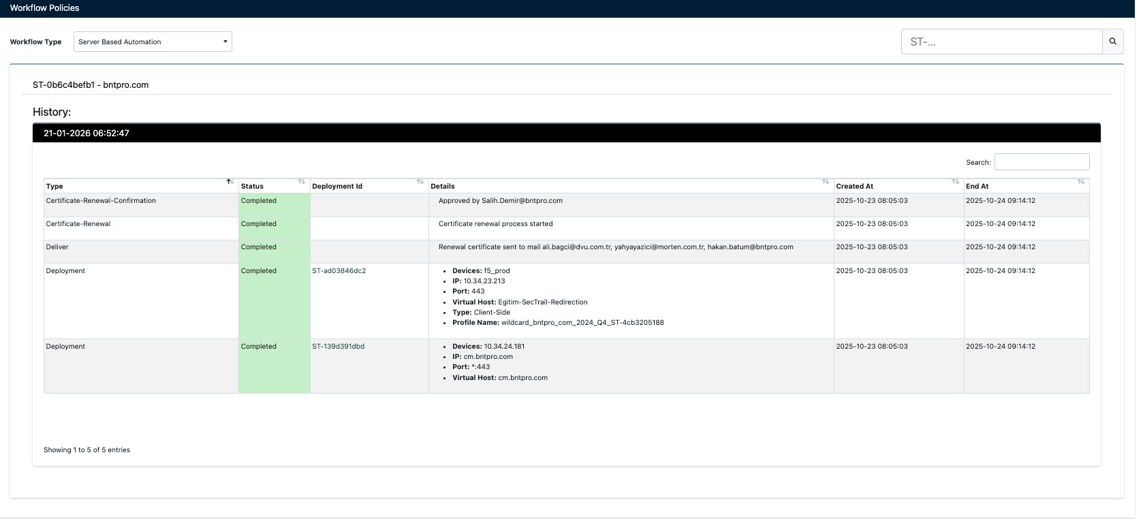Screen dimensions: 1143x519
Task: Click 'Port: *:443' detail line
Action: pyautogui.click(x=471, y=366)
